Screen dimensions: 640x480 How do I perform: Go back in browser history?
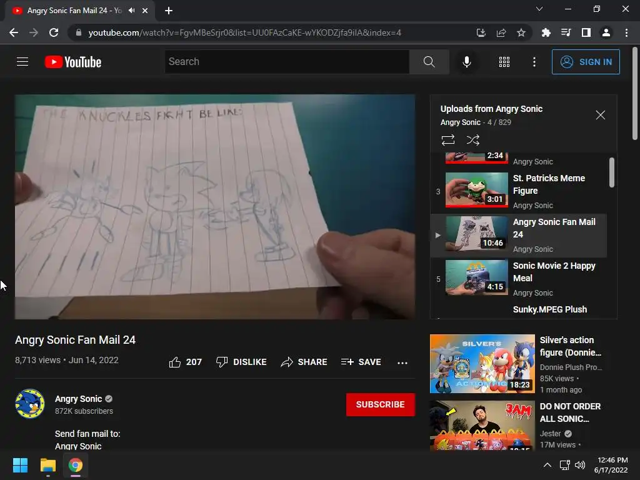point(14,32)
